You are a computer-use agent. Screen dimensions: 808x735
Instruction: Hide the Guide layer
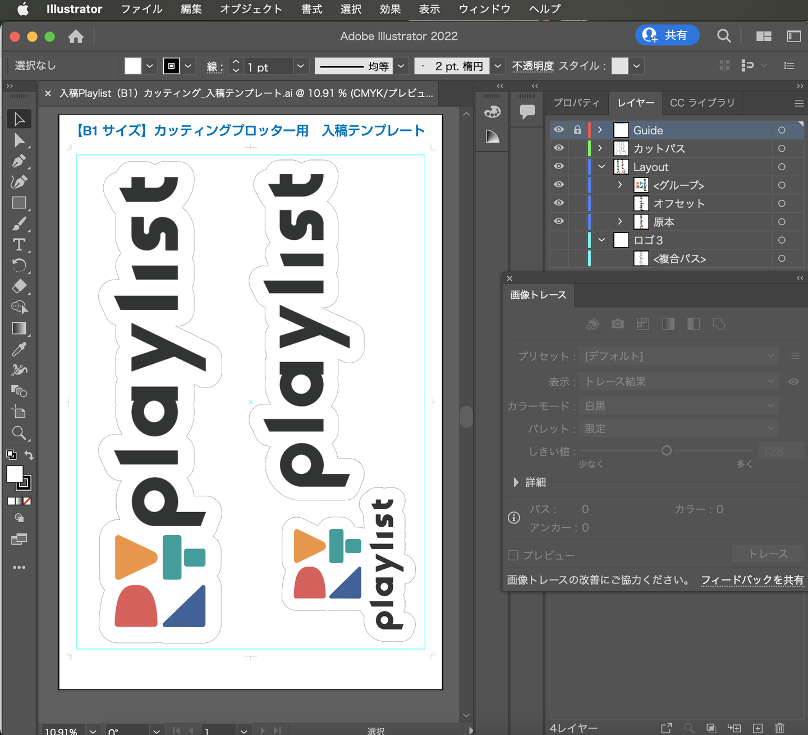coord(559,130)
